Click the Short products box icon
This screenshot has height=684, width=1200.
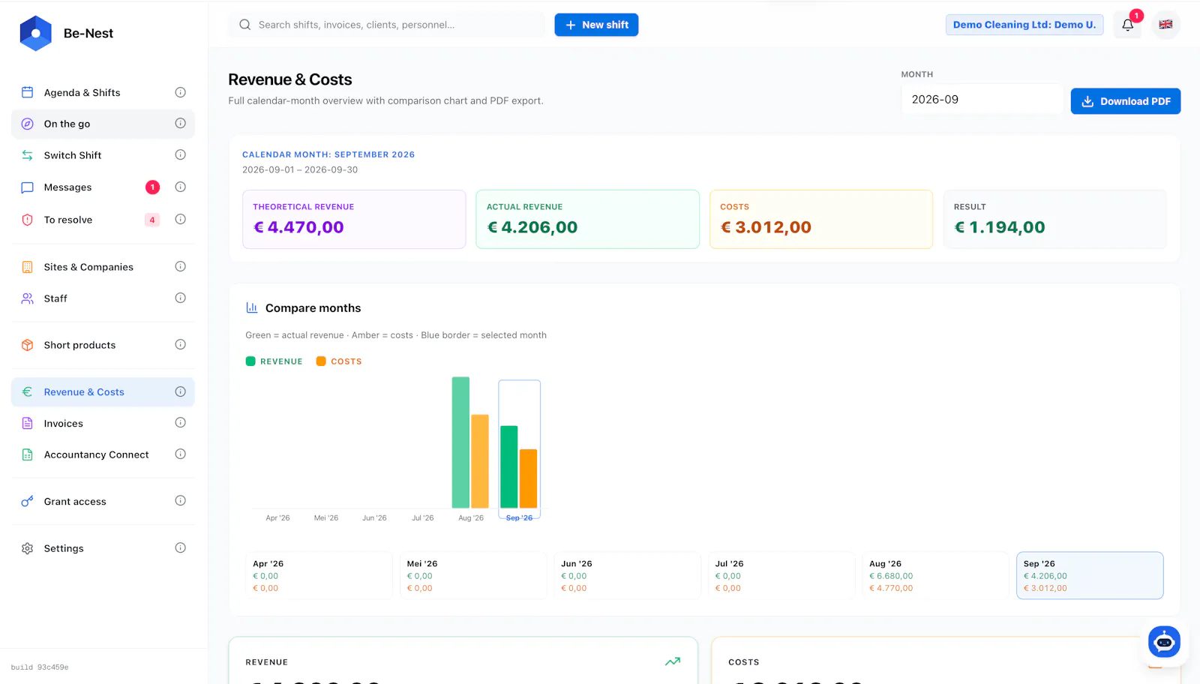coord(28,345)
